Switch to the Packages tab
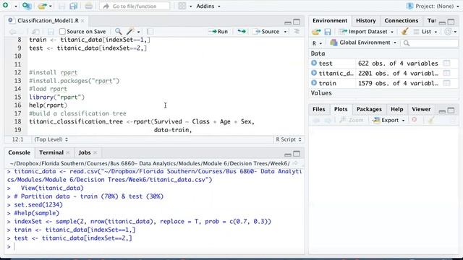 tap(369, 109)
